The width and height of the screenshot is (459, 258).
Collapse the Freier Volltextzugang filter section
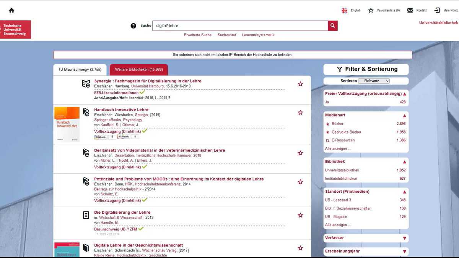click(404, 94)
